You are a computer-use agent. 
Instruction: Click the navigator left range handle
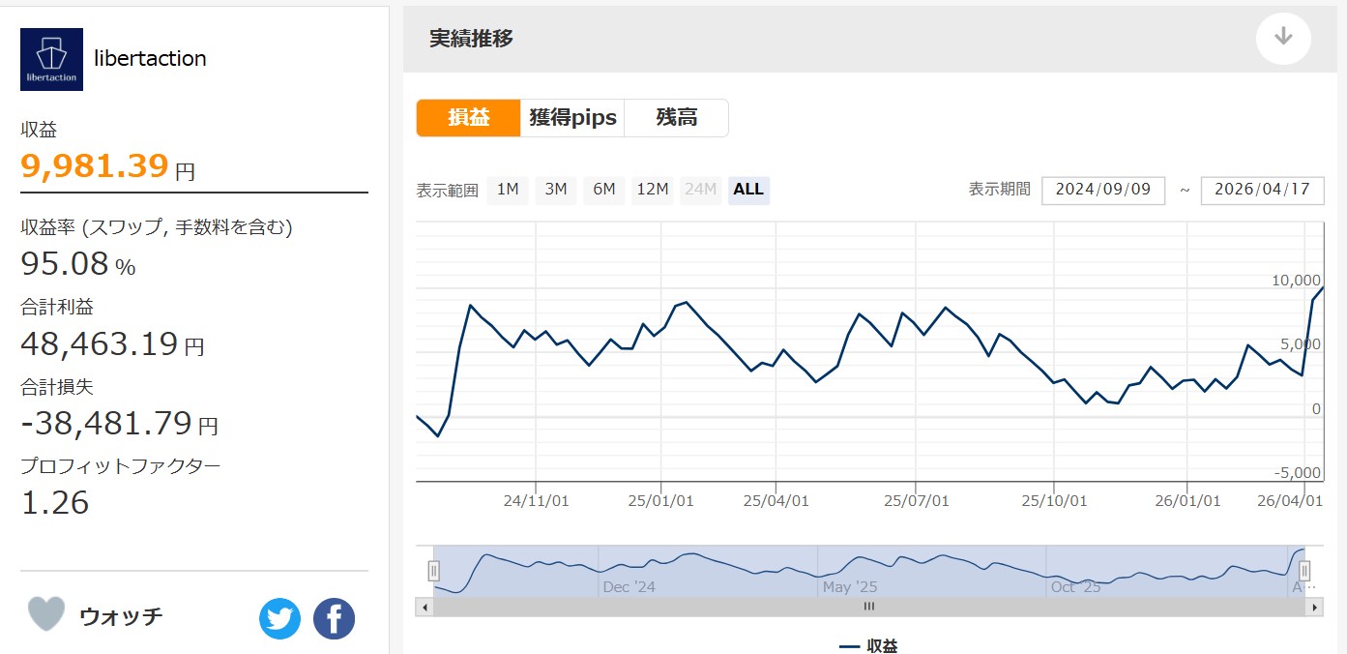434,571
